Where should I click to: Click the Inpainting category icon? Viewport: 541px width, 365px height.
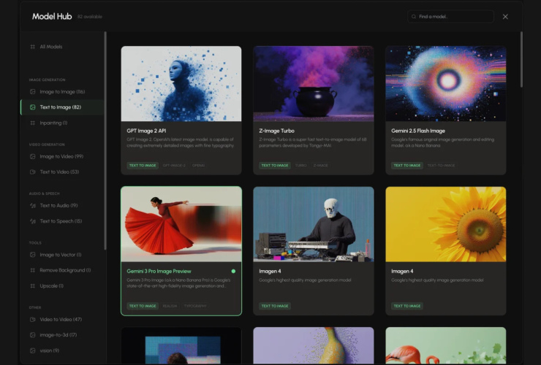pos(32,123)
